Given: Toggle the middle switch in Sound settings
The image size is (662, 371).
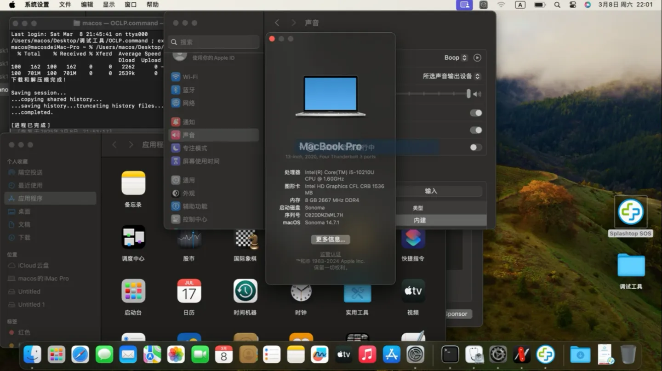Looking at the screenshot, I should [x=475, y=130].
